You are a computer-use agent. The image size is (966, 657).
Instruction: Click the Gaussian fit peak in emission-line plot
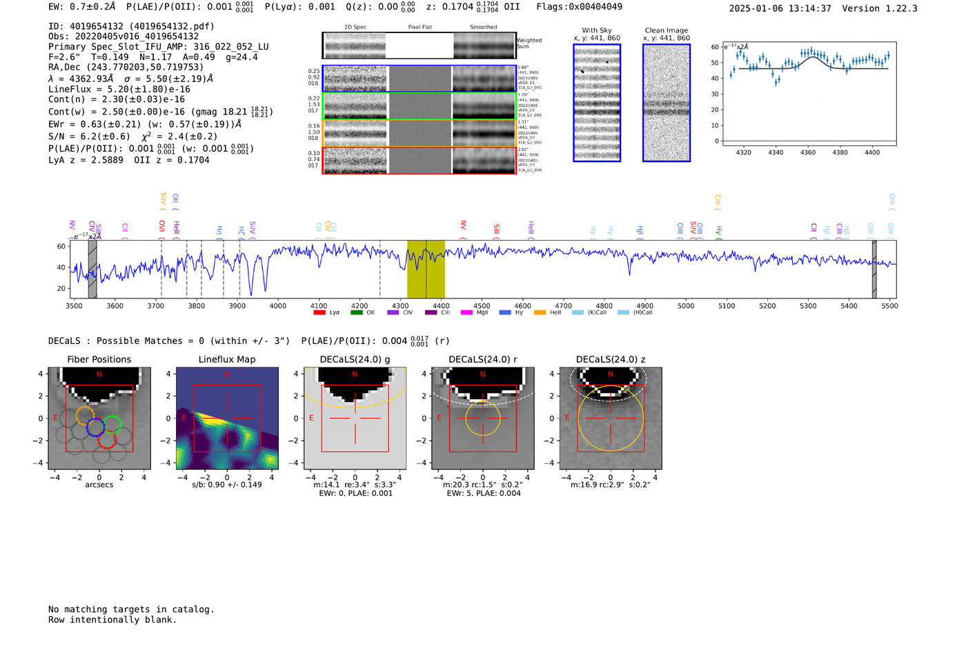point(812,57)
